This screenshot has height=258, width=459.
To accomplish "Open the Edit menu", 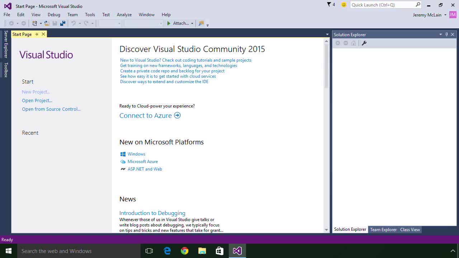I will point(21,15).
